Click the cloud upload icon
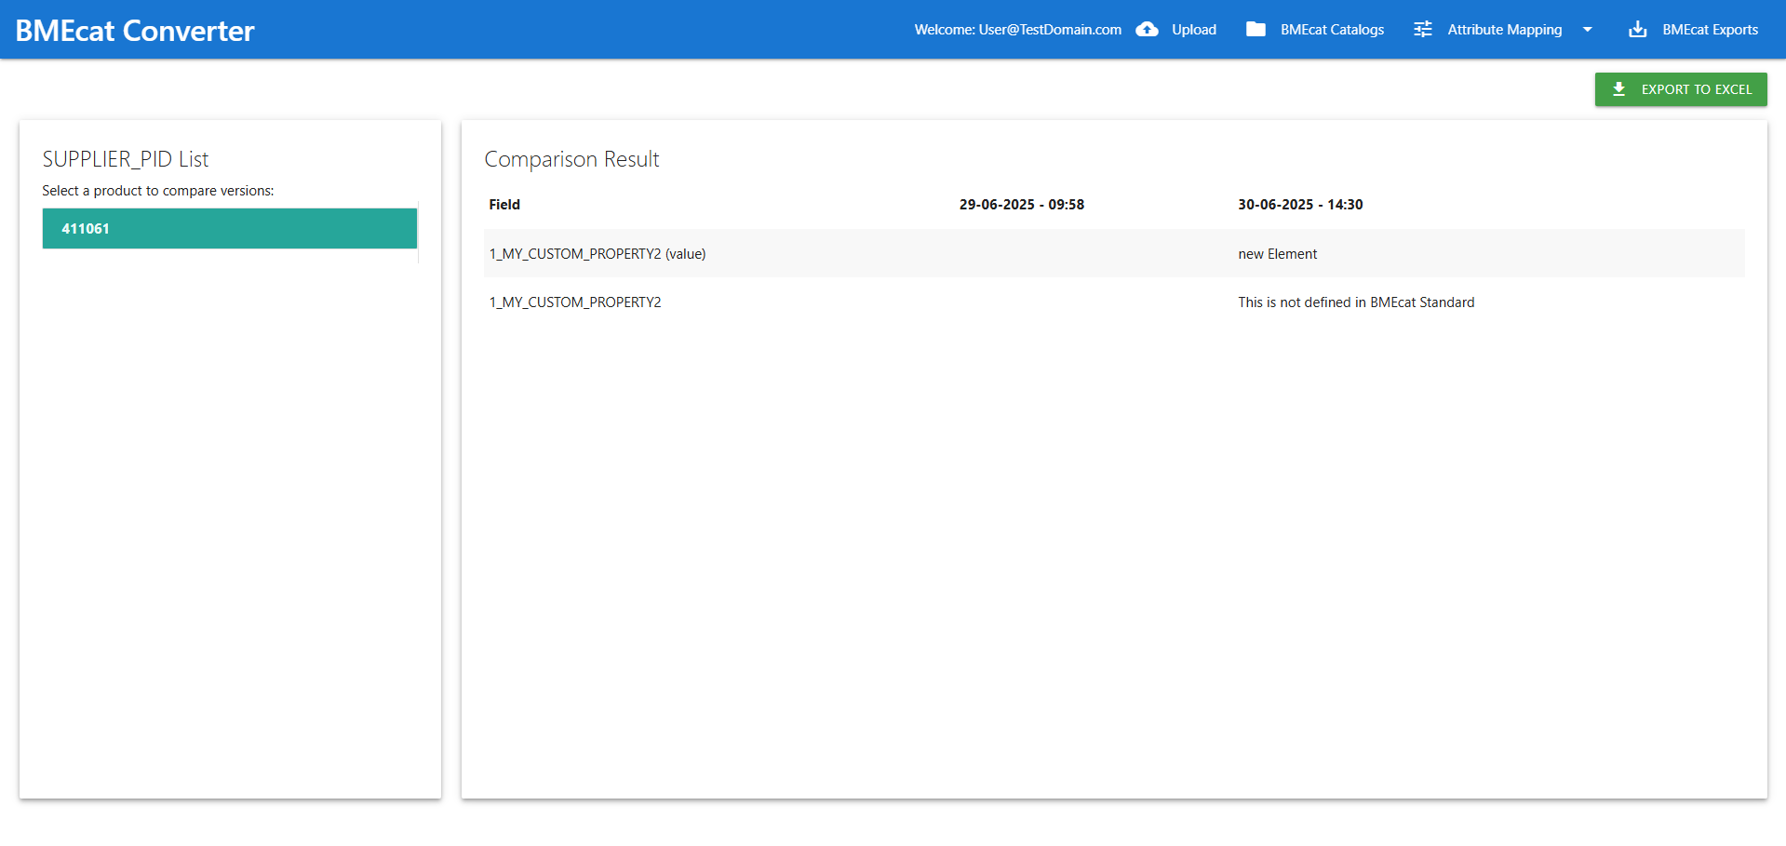 point(1147,30)
